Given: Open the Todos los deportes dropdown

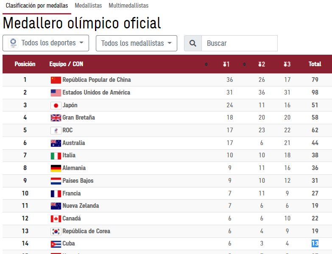Looking at the screenshot, I should click(46, 43).
